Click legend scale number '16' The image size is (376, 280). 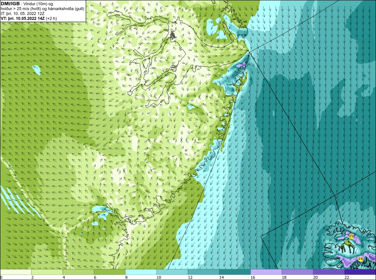[x=253, y=277]
